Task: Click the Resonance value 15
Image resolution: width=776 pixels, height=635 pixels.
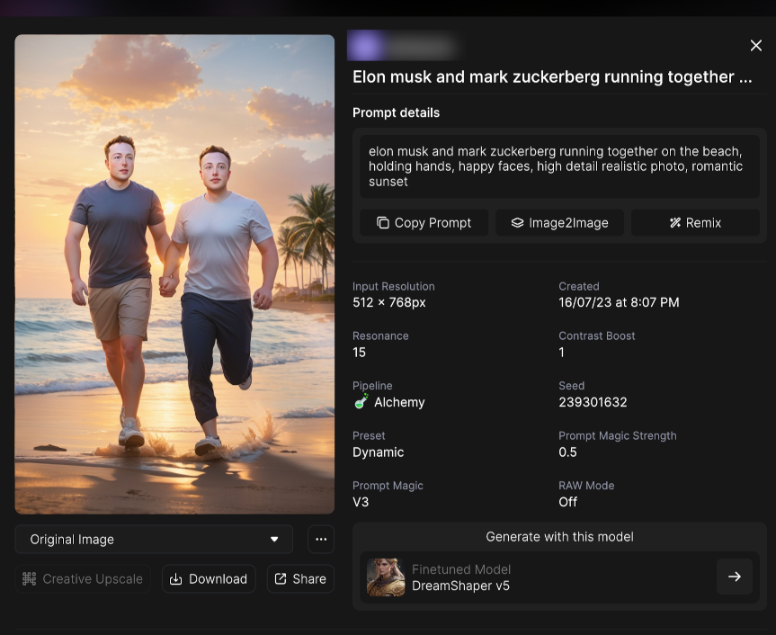Action: [360, 353]
